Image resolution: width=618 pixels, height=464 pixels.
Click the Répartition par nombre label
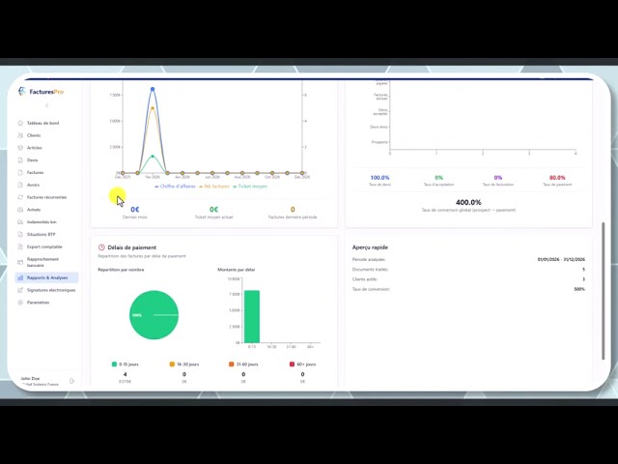point(121,270)
